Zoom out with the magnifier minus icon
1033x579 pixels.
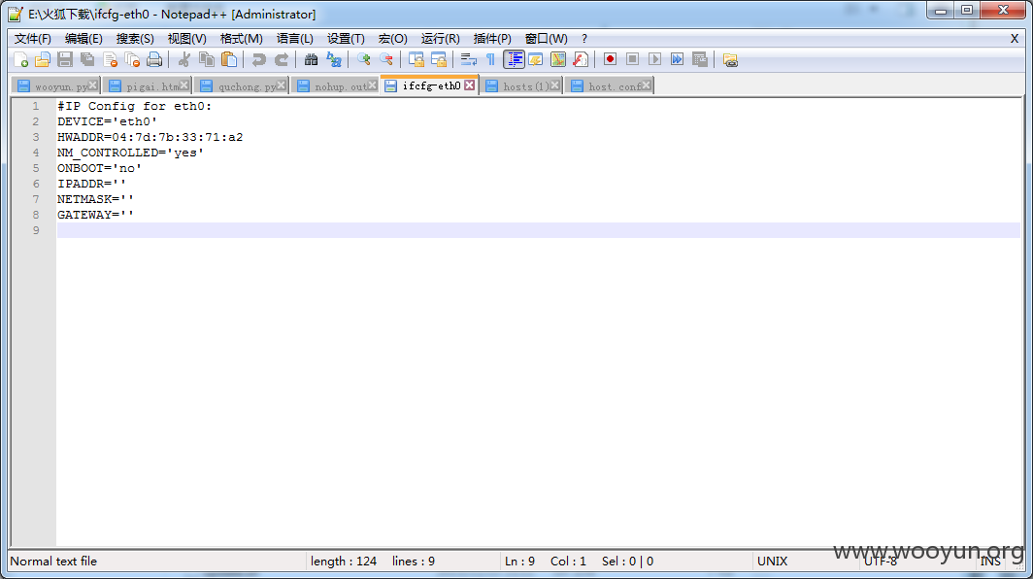click(x=385, y=60)
